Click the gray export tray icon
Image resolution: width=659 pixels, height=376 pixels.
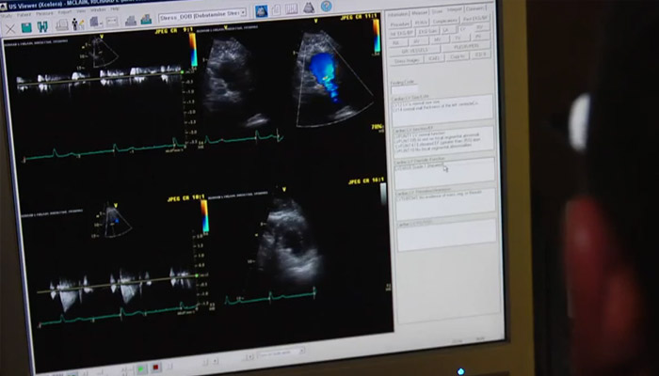(131, 21)
